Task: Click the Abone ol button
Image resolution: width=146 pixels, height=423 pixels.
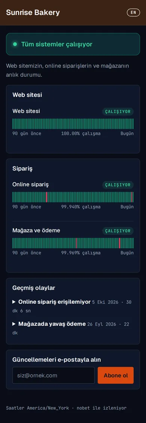Action: click(116, 375)
